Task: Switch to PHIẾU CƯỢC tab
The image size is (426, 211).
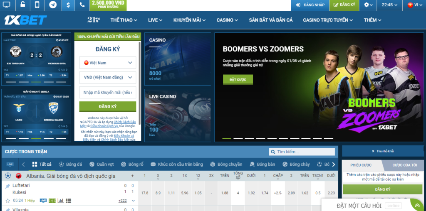Action: click(x=361, y=165)
